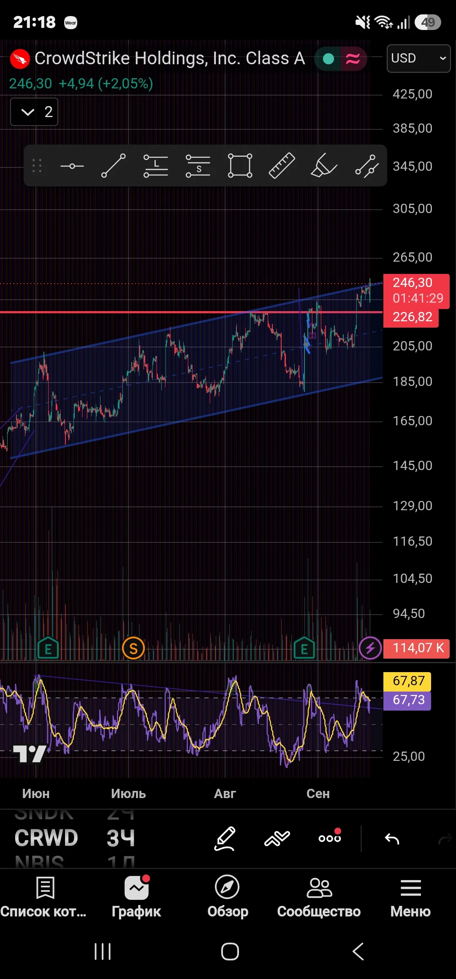This screenshot has height=979, width=456.
Task: Tap the purple 67,73 RSI value label
Action: [407, 700]
